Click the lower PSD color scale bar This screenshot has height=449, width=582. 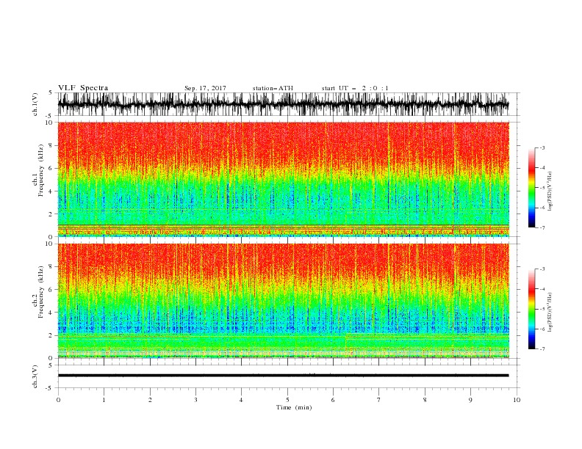(x=531, y=309)
